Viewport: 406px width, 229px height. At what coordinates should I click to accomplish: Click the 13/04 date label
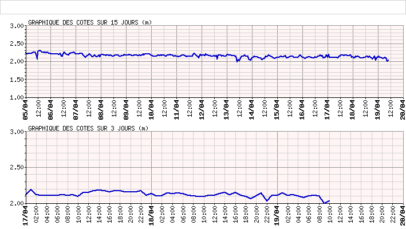(x=227, y=110)
